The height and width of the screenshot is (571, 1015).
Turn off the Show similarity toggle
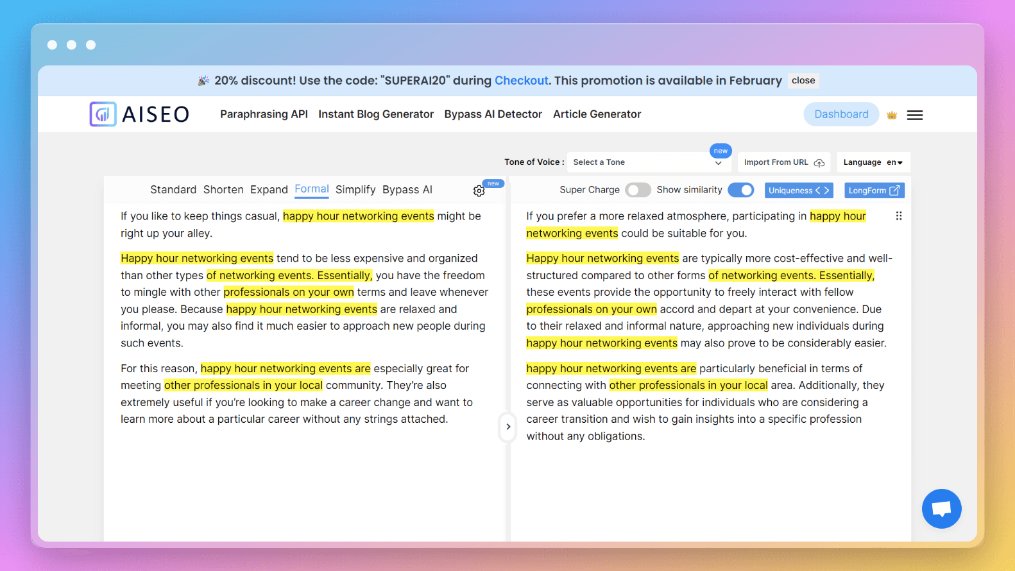tap(740, 190)
